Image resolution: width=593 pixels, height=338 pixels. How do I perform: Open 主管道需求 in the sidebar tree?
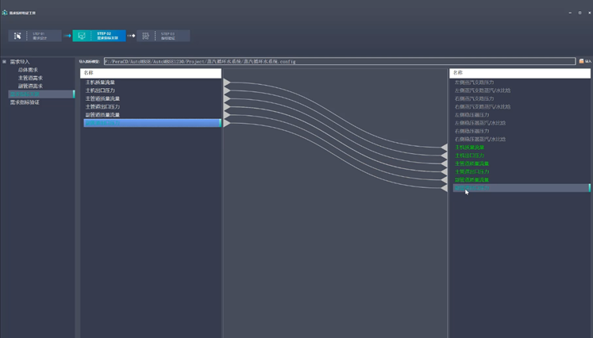[x=30, y=78]
